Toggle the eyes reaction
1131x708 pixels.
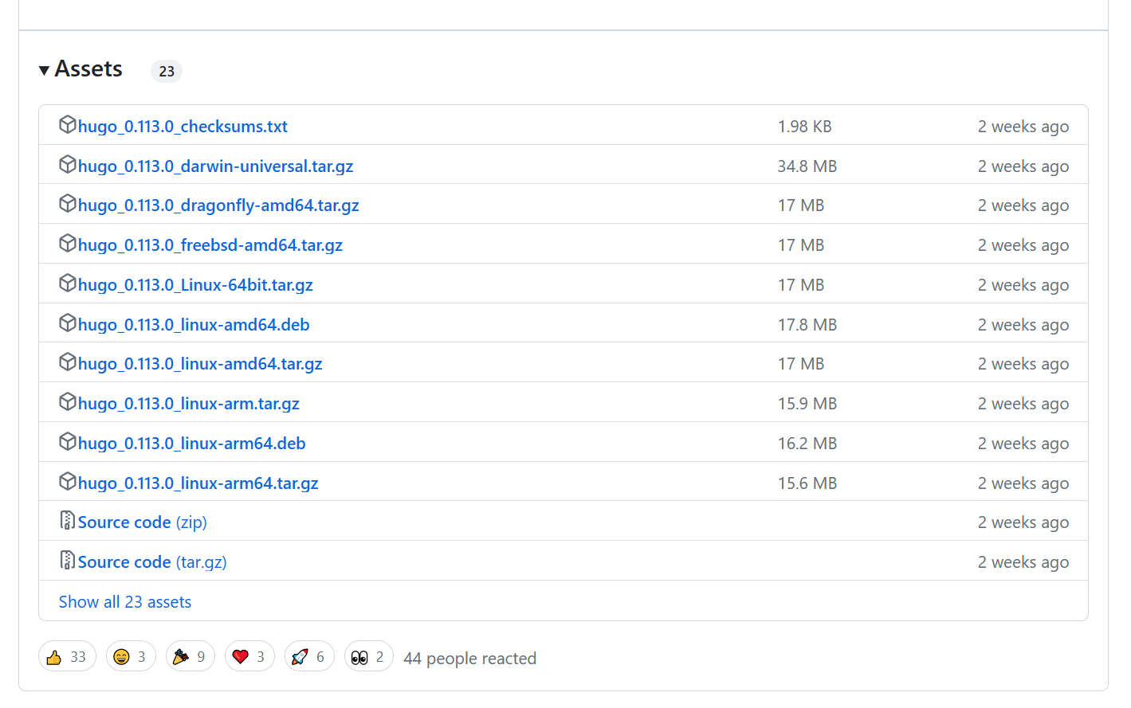368,657
